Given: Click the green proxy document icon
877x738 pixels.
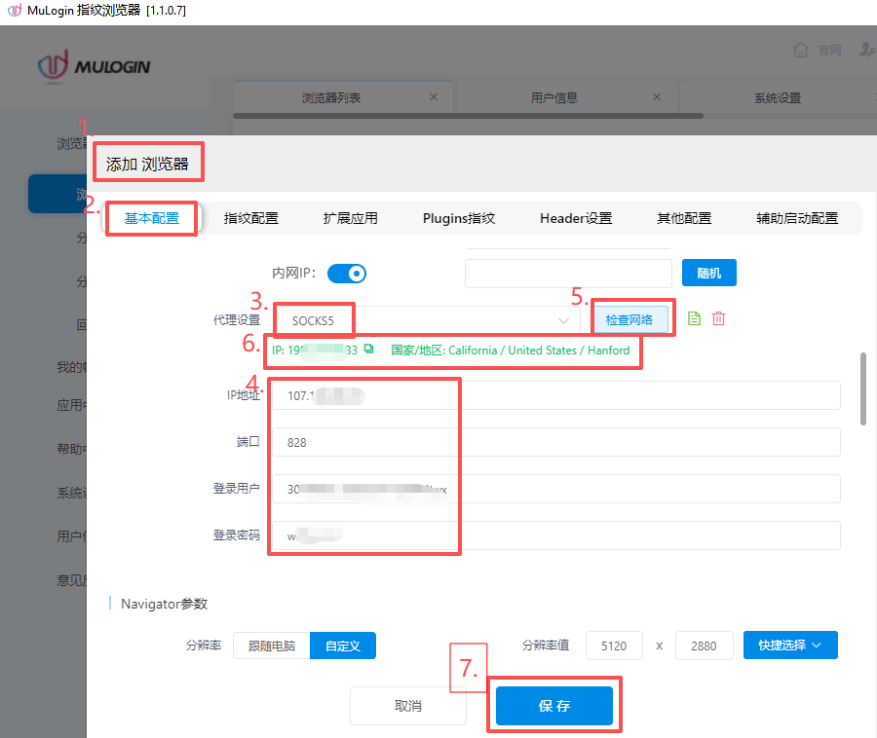Looking at the screenshot, I should point(694,318).
